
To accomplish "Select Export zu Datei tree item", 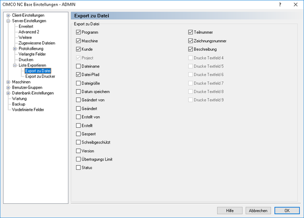I will pos(38,71).
